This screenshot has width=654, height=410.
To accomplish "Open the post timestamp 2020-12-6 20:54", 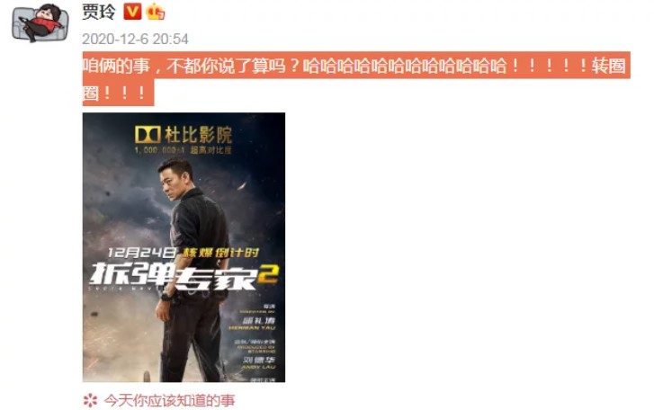I will click(135, 40).
